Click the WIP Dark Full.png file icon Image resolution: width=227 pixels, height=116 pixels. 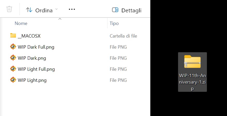[x=13, y=47]
